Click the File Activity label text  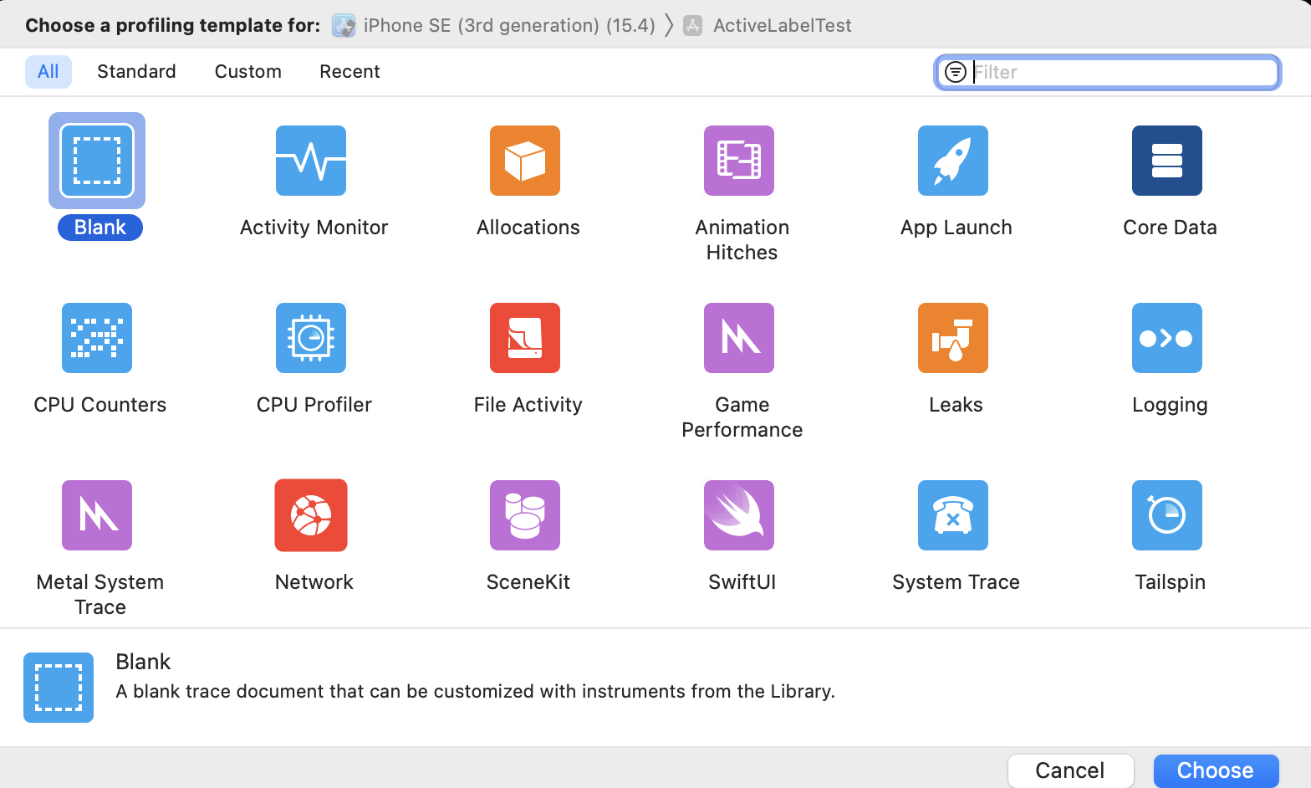coord(528,405)
